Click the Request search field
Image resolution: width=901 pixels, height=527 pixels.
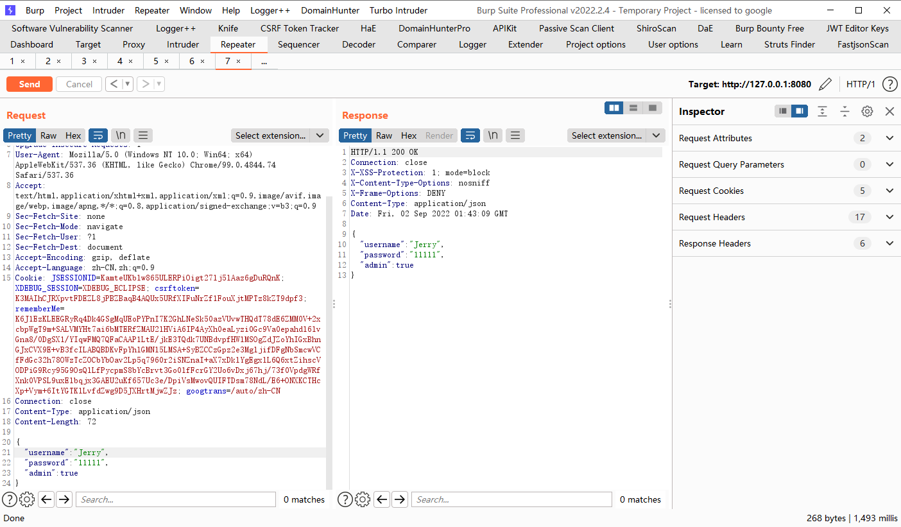point(175,499)
